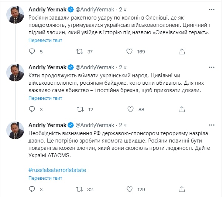Click Перевести твит under the second tweet
The height and width of the screenshot is (197, 223).
coord(45,98)
